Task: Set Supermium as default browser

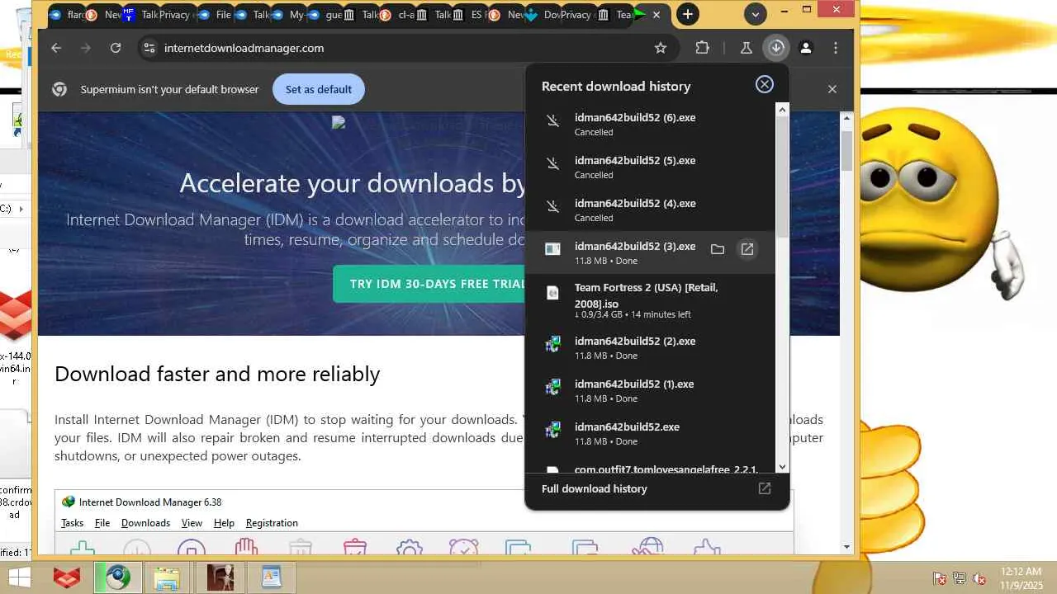Action: (319, 89)
